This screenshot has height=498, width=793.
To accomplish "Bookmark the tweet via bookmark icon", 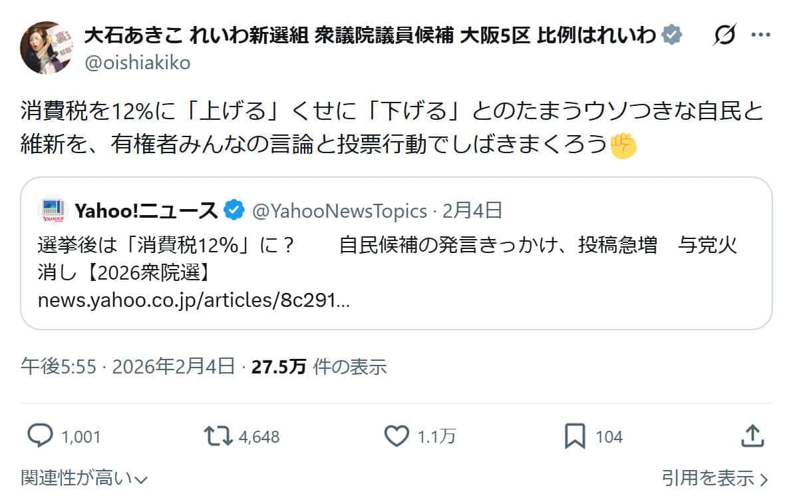I will [576, 436].
